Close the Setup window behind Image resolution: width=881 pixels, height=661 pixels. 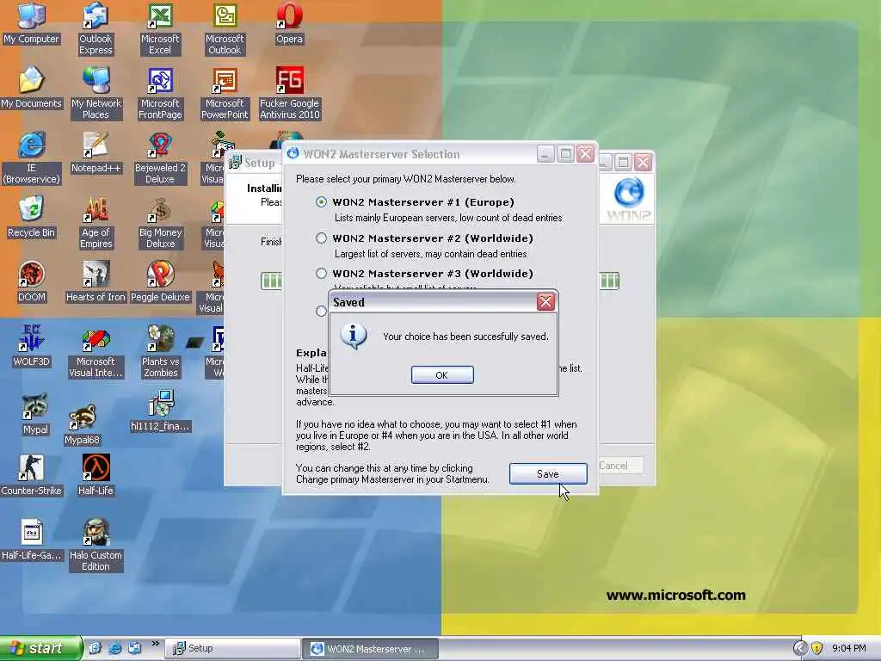(643, 163)
